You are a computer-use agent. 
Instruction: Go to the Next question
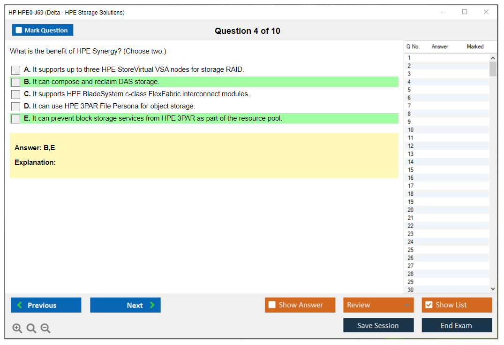pos(125,305)
